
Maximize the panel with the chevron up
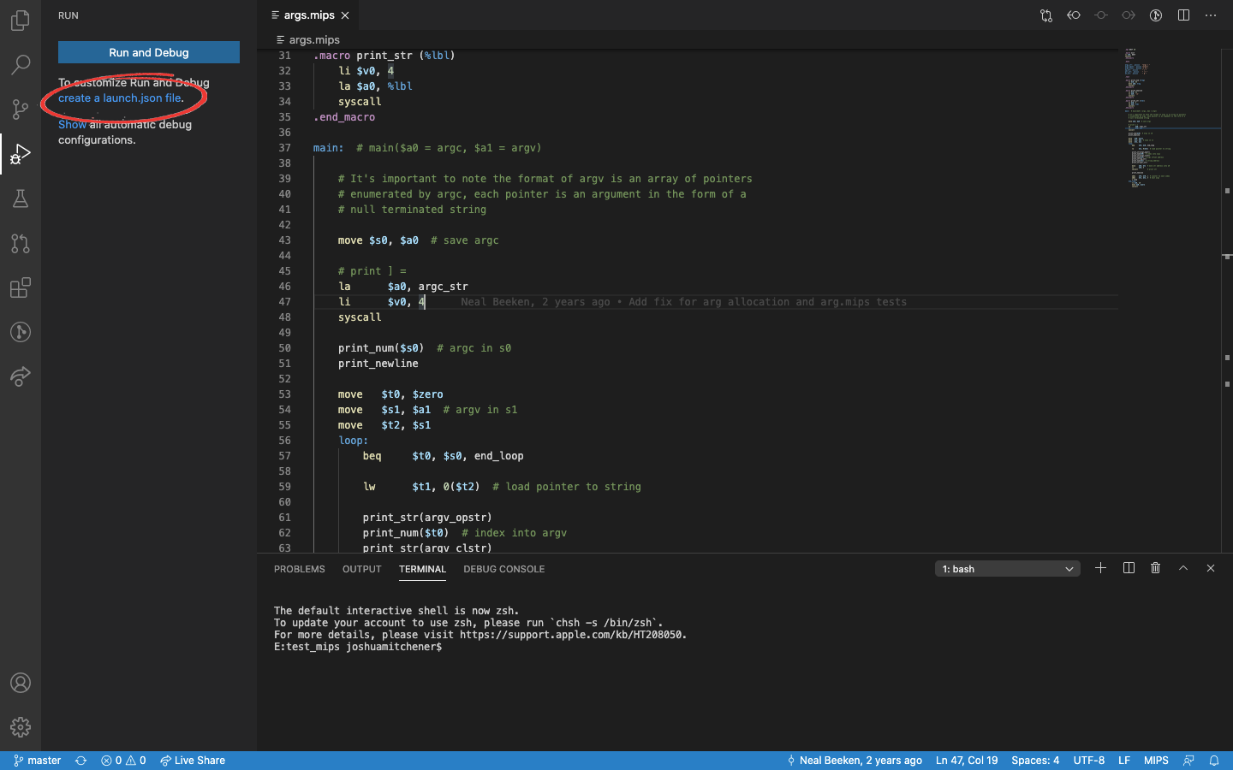point(1183,568)
